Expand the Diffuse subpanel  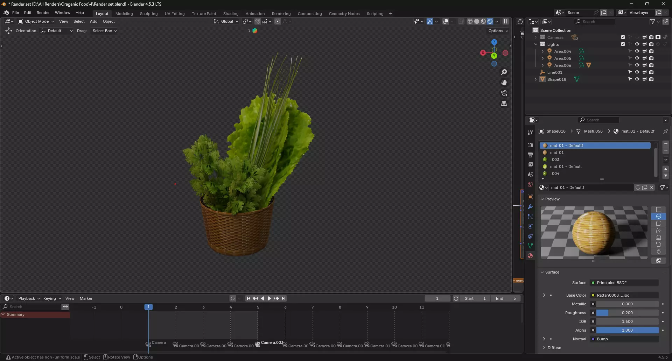[x=544, y=348]
